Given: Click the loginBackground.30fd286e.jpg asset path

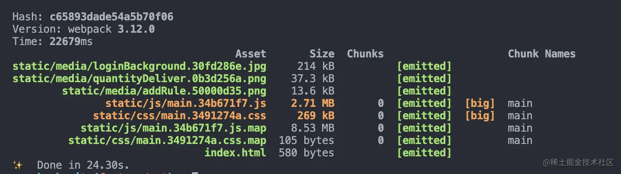Looking at the screenshot, I should point(139,66).
